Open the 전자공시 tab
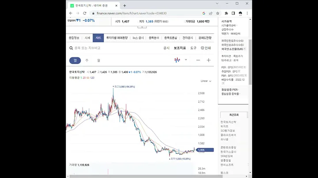The width and height of the screenshot is (318, 178). pos(188,38)
